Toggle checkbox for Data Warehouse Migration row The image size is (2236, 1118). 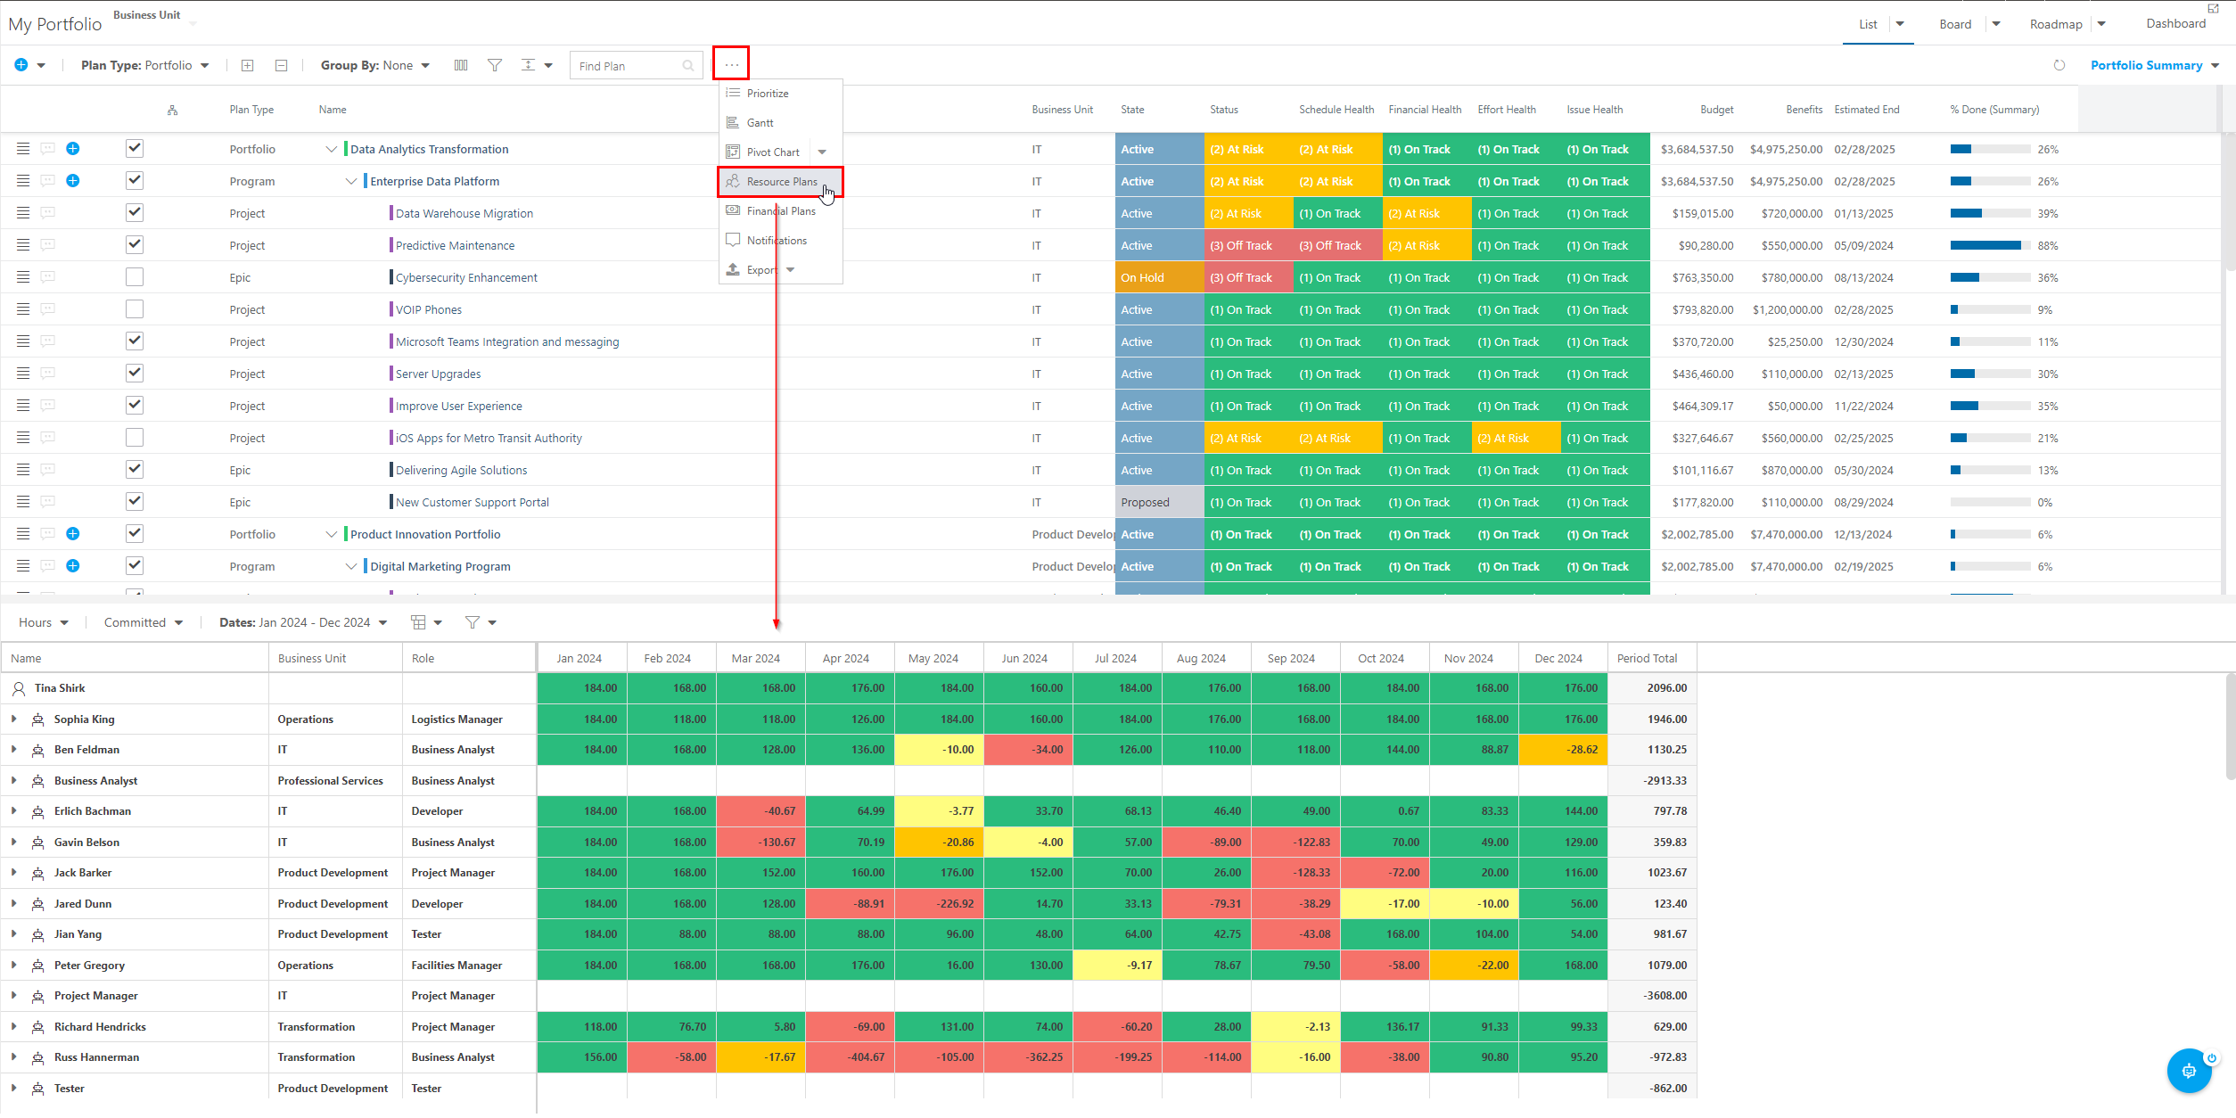[134, 212]
